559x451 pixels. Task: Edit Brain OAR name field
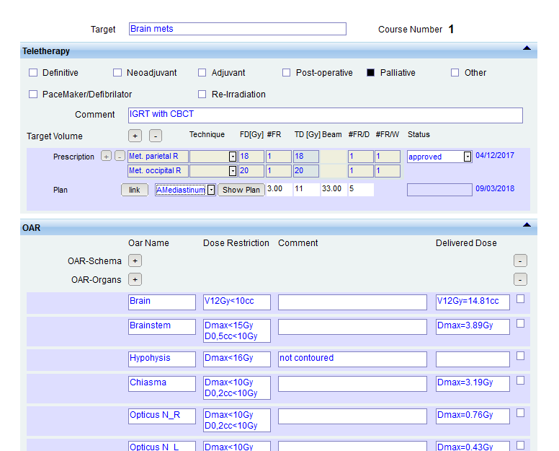pyautogui.click(x=162, y=302)
